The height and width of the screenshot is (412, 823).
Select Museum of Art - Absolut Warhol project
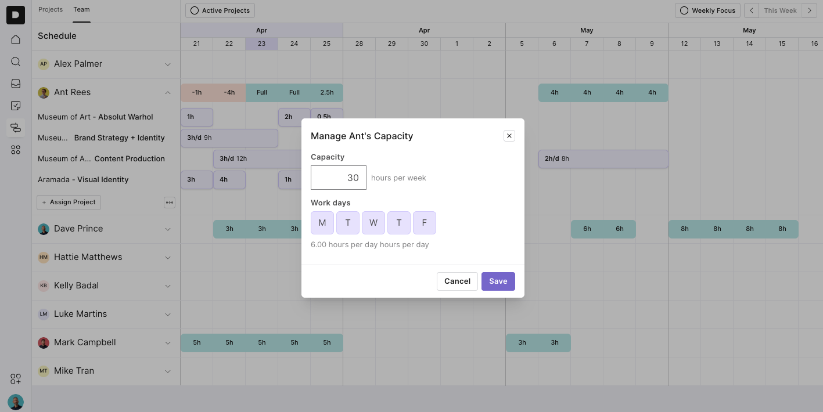(95, 117)
